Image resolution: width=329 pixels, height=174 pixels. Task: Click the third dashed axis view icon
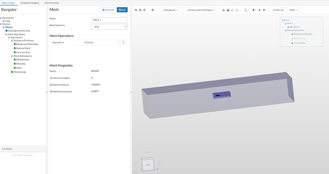click(233, 10)
